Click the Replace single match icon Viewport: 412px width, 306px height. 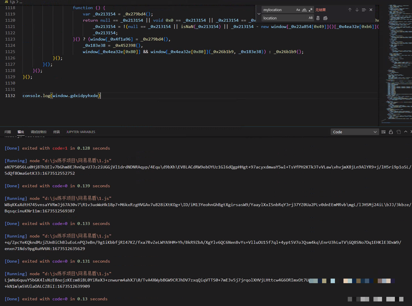coord(318,18)
